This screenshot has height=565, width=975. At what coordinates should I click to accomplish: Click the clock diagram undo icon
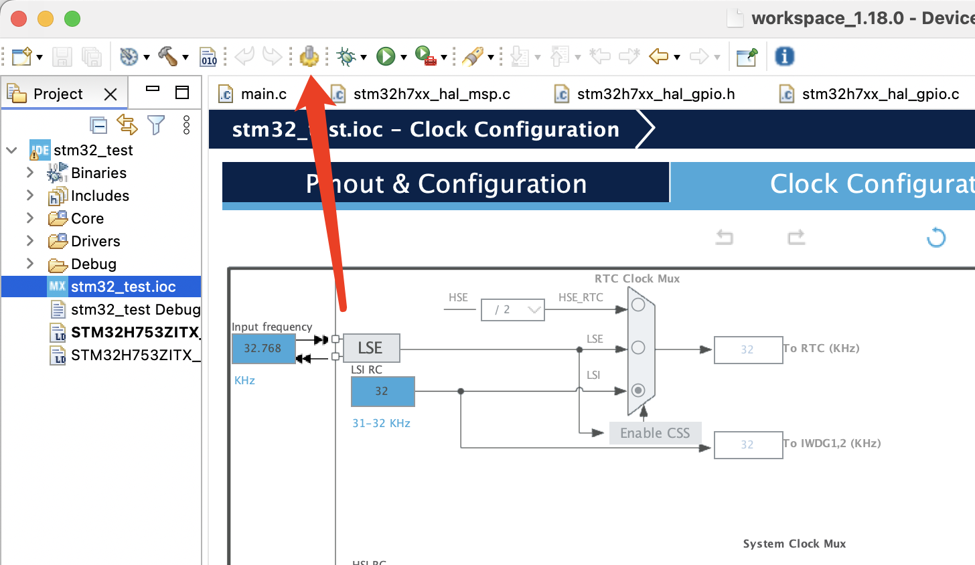tap(725, 237)
